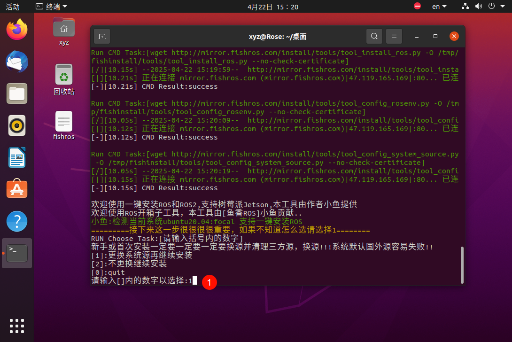
Task: Select the 回收站 trash icon on desktop
Action: point(64,80)
